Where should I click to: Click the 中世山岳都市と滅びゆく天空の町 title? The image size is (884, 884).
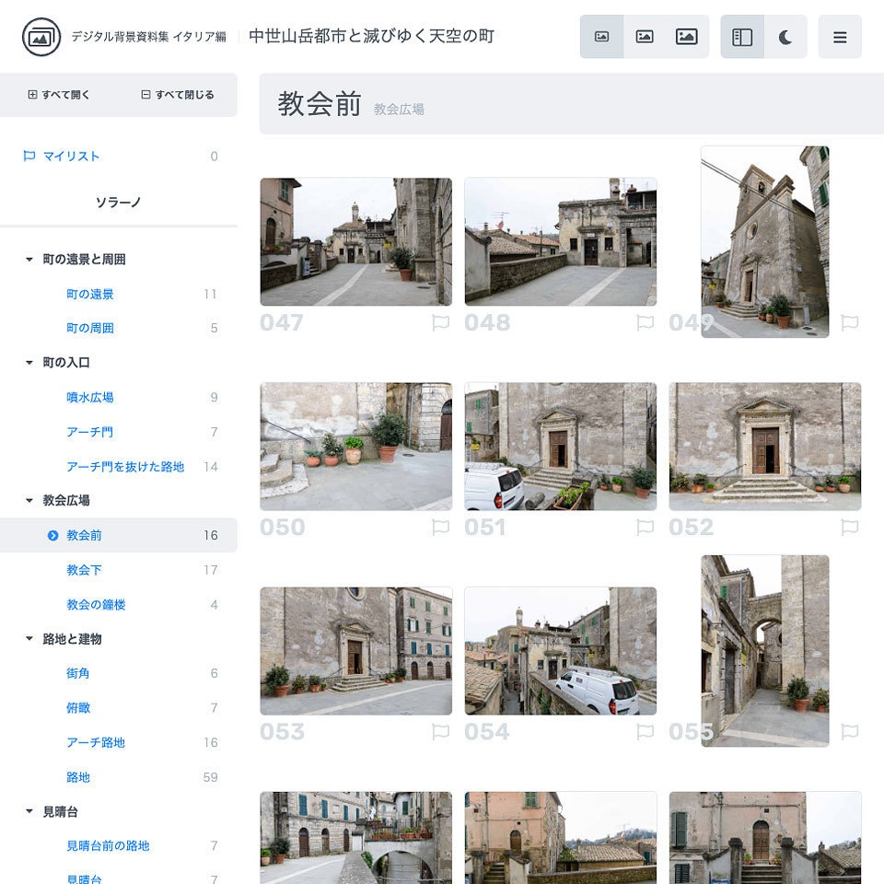(371, 36)
